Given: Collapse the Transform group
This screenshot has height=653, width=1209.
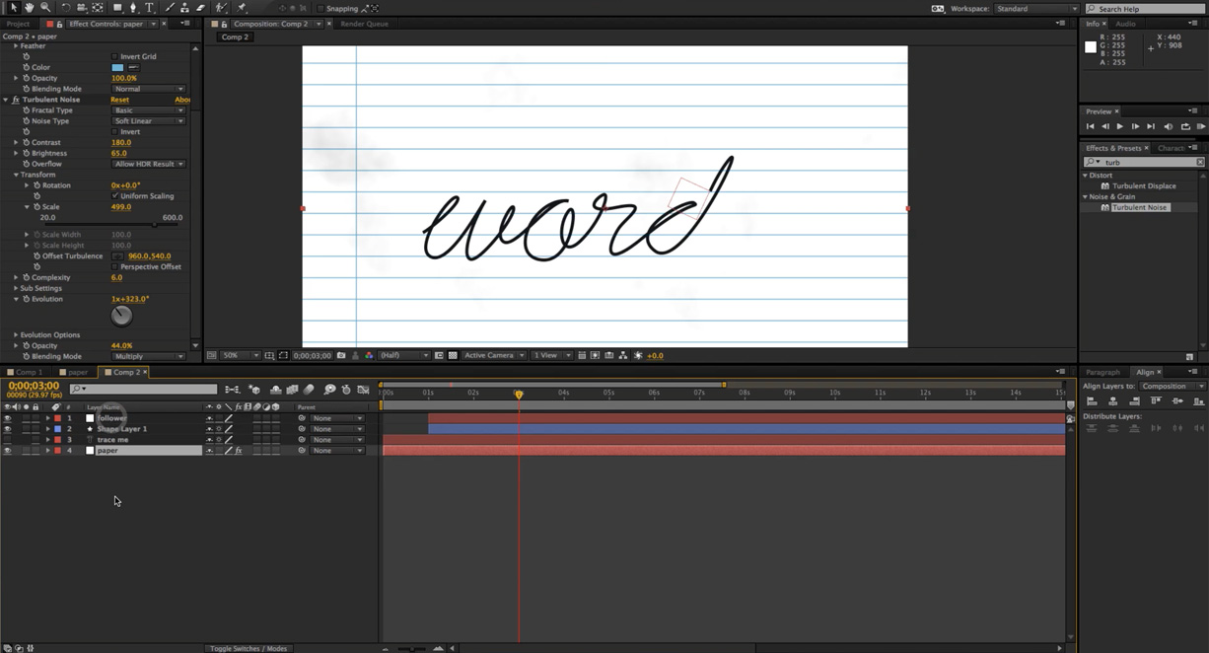Looking at the screenshot, I should pyautogui.click(x=16, y=175).
